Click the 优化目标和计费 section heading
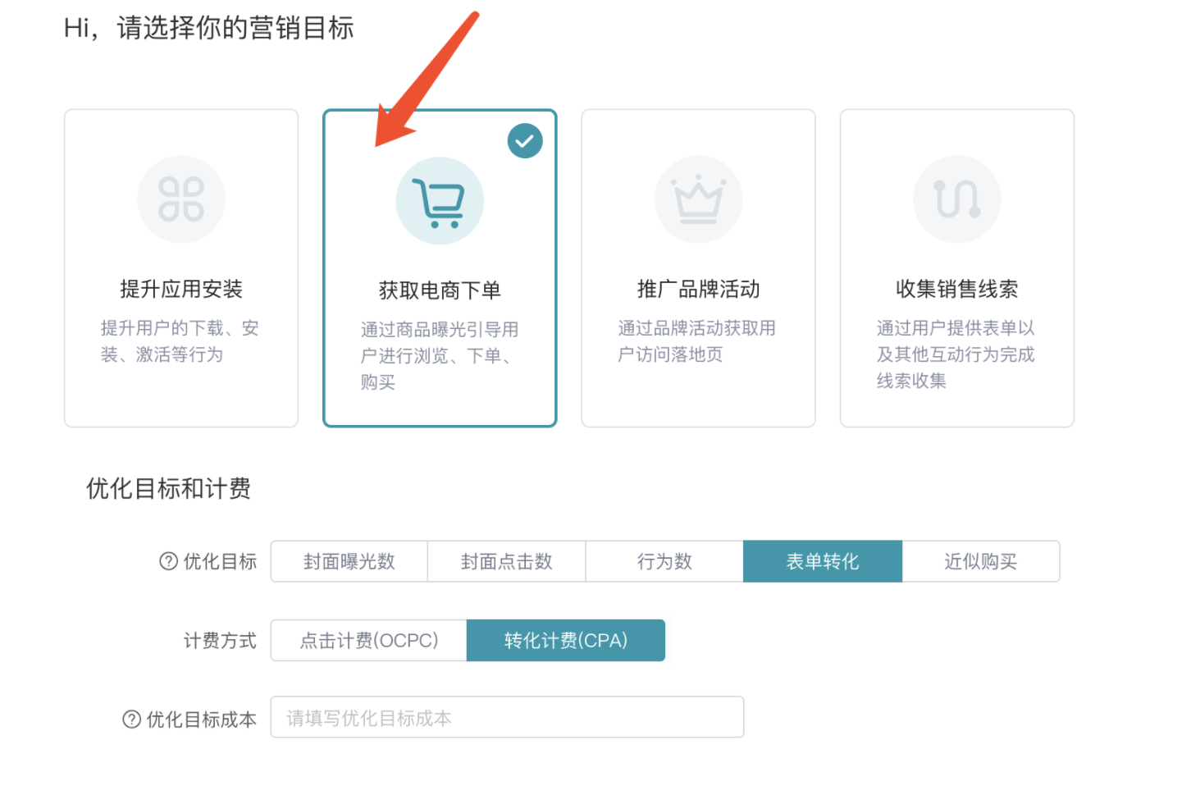This screenshot has height=786, width=1191. [x=167, y=489]
